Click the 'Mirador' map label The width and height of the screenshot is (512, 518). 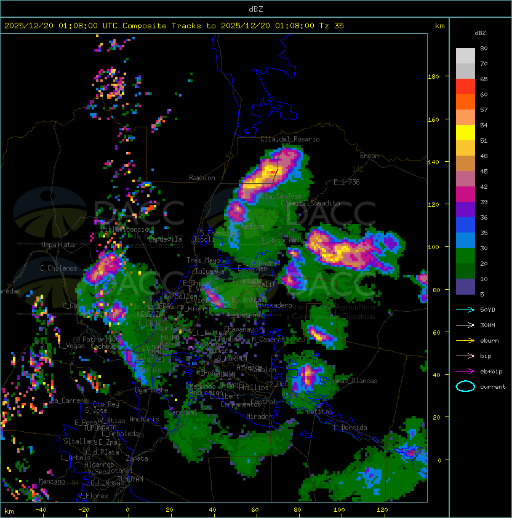coord(260,416)
